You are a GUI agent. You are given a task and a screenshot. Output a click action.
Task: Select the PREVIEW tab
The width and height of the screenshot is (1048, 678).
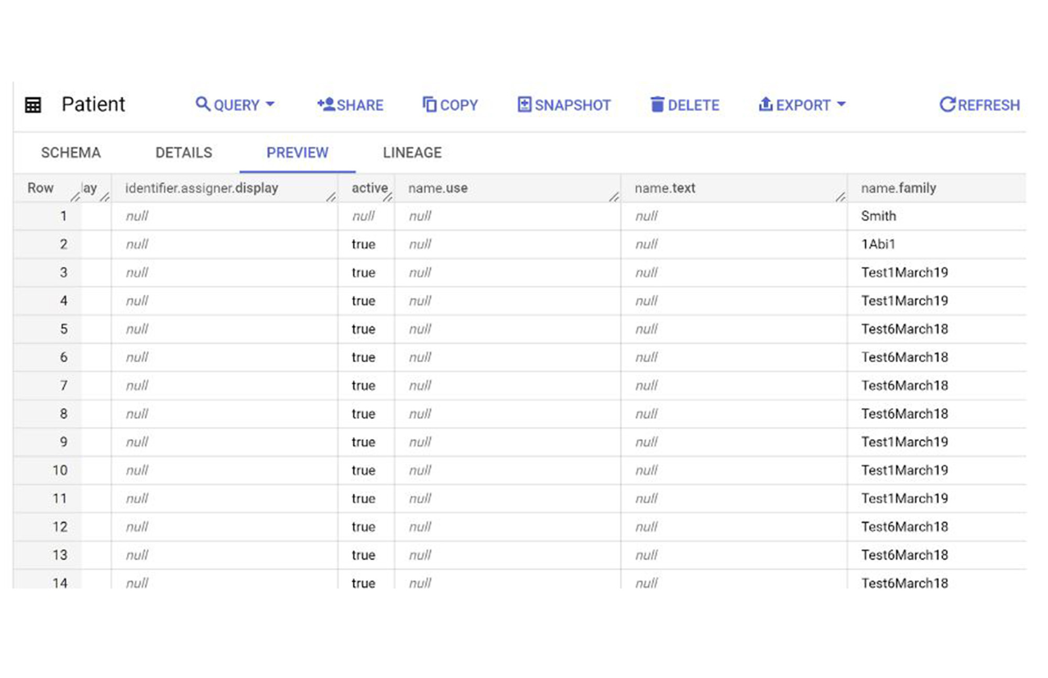coord(297,152)
